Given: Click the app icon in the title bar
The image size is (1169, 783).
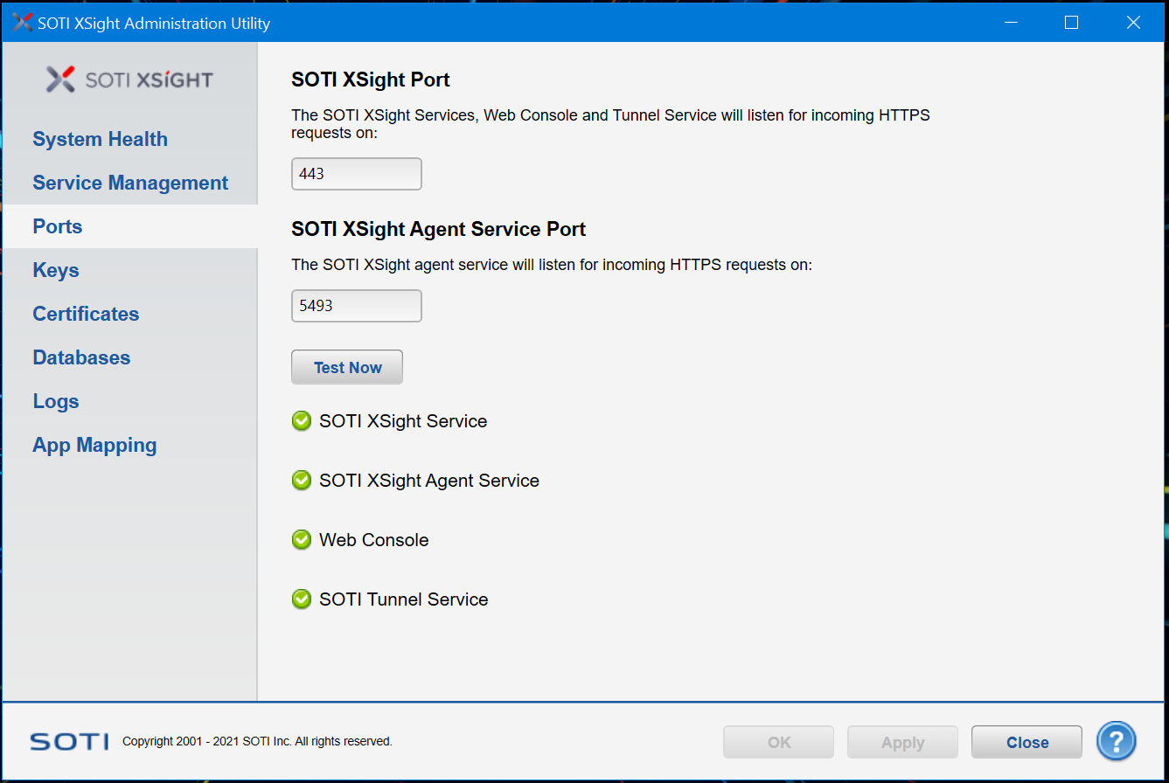Looking at the screenshot, I should tap(23, 23).
